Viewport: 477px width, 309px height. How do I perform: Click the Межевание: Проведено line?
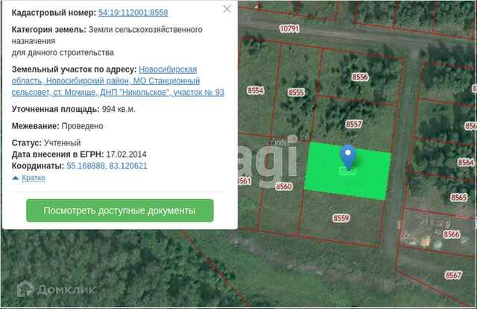57,126
